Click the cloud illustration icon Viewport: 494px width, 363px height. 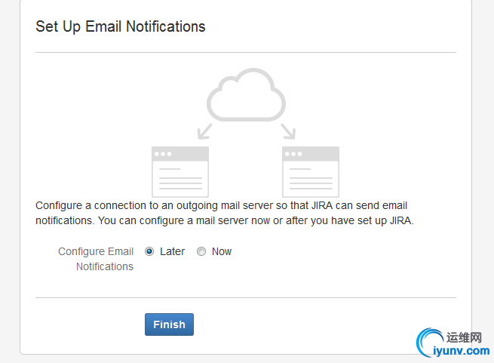click(x=246, y=94)
